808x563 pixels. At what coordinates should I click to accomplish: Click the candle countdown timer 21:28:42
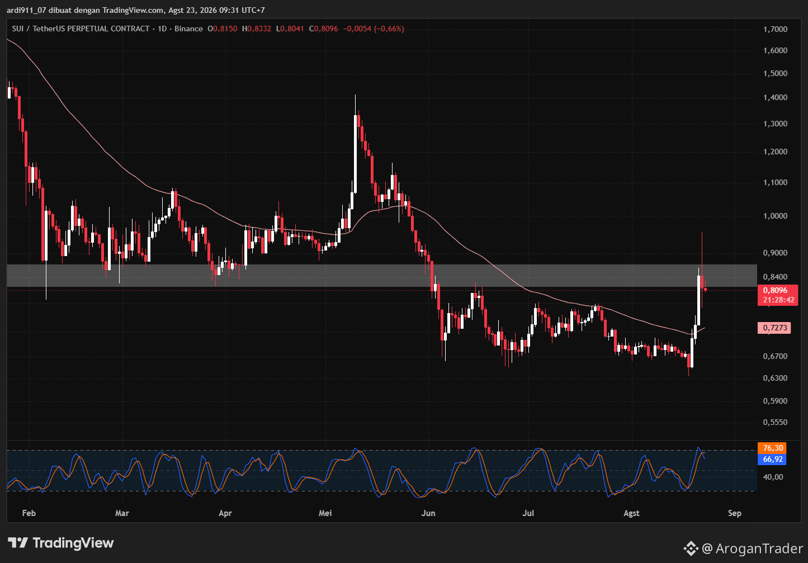pyautogui.click(x=777, y=300)
